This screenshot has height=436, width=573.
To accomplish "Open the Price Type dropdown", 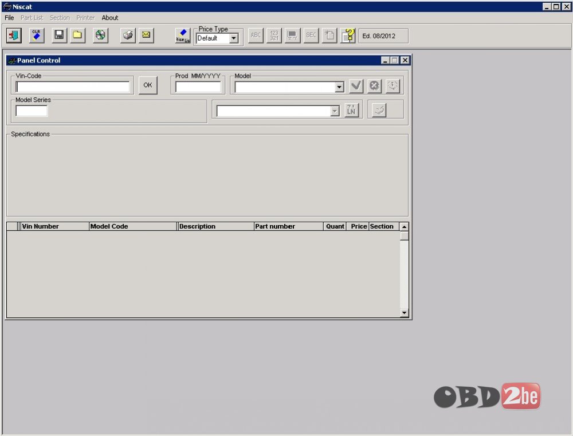I will click(x=234, y=38).
